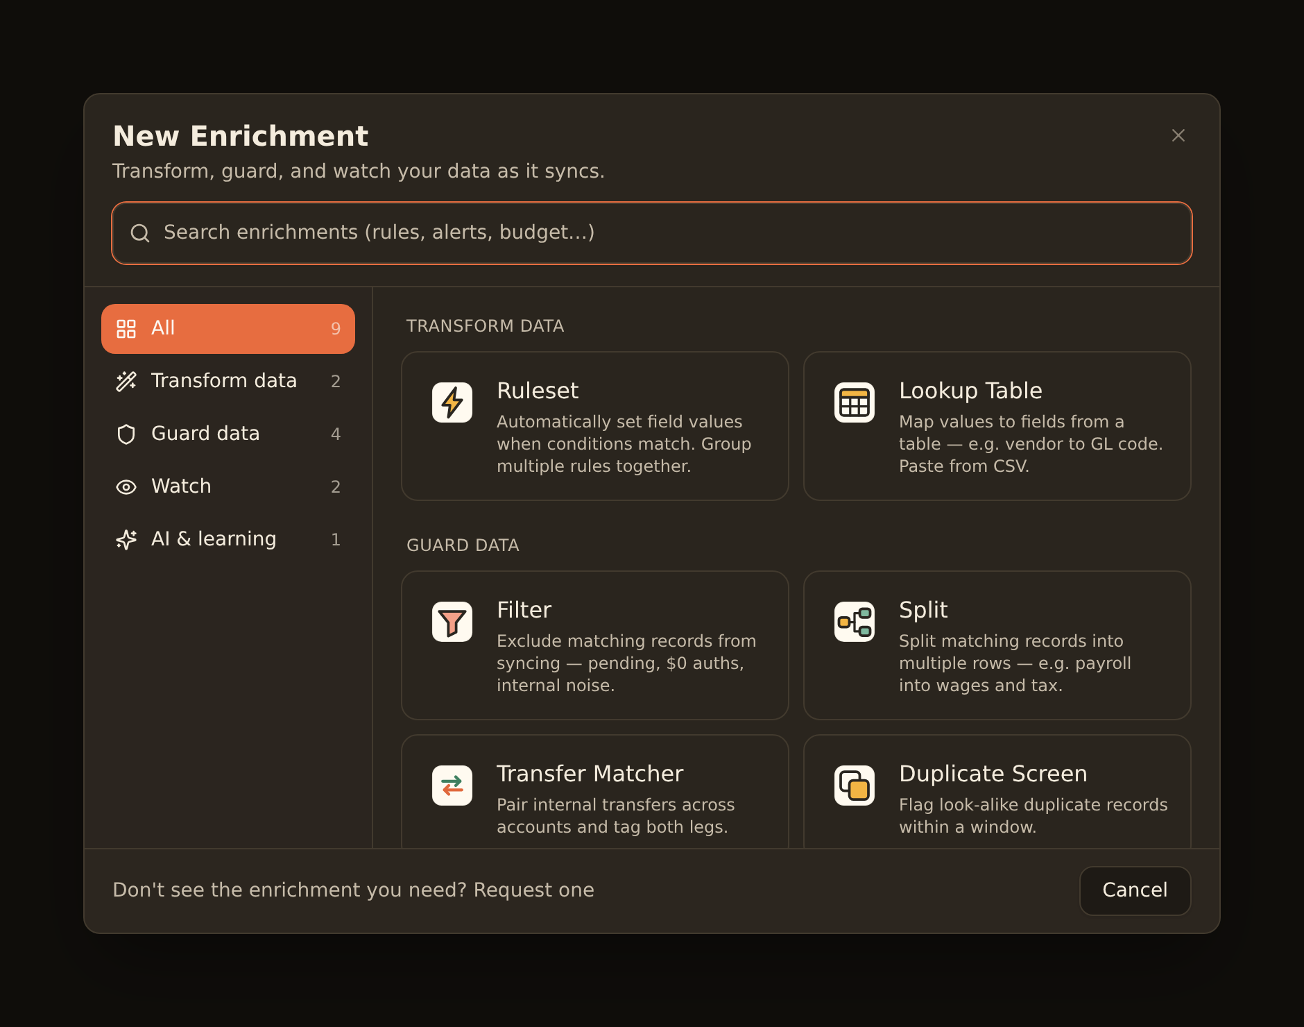Click the Filter funnel icon

(x=452, y=622)
